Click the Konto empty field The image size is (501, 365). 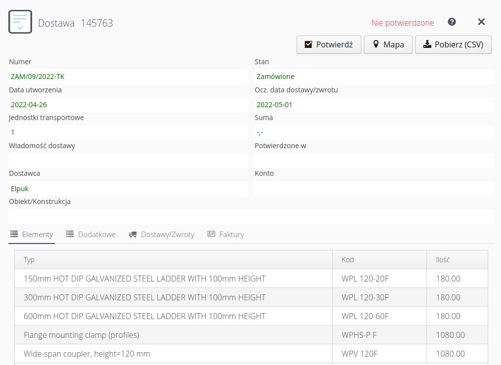374,189
